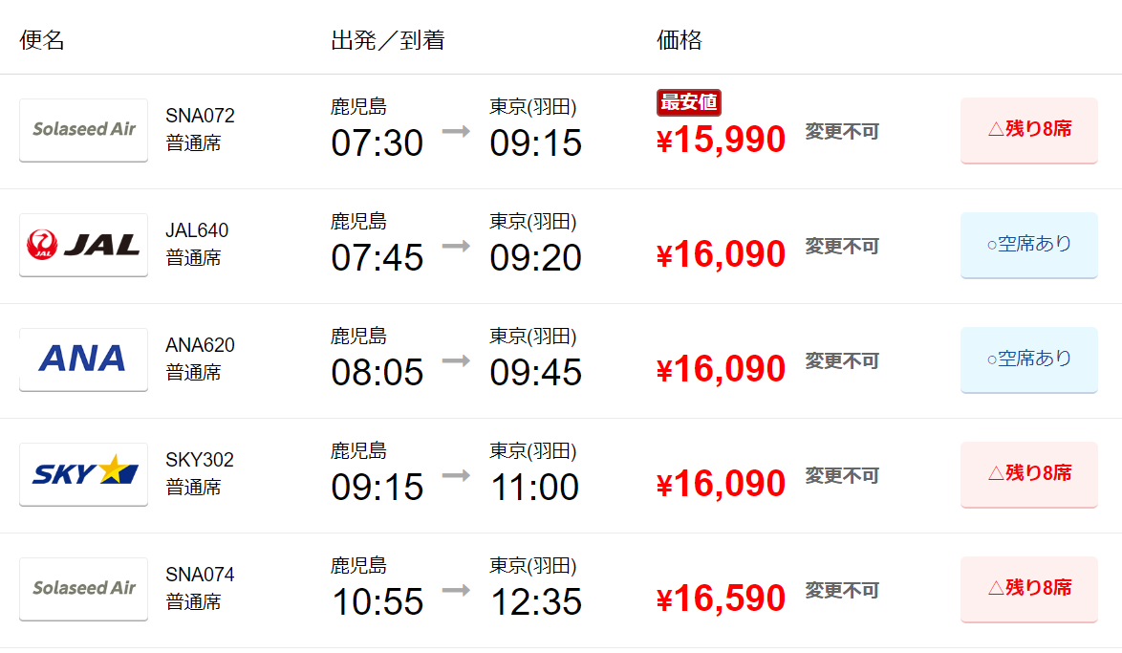Click Solaseed Air logo for SNA072
Viewport: 1122px width, 653px height.
(x=84, y=130)
